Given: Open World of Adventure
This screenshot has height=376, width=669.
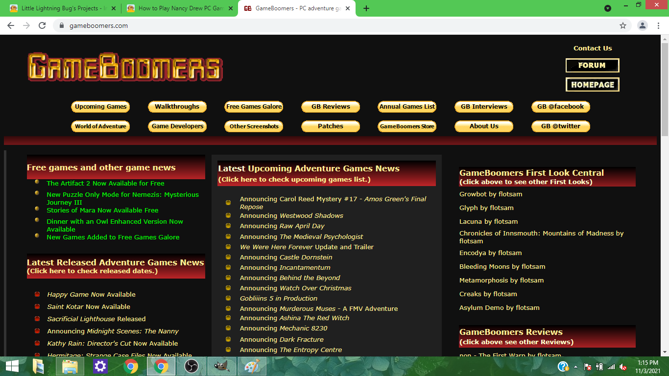Looking at the screenshot, I should click(x=100, y=126).
